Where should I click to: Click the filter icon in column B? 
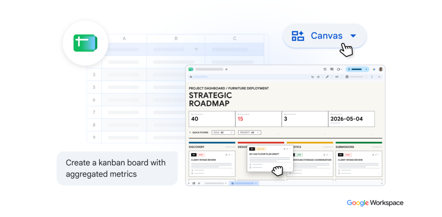pos(196,50)
